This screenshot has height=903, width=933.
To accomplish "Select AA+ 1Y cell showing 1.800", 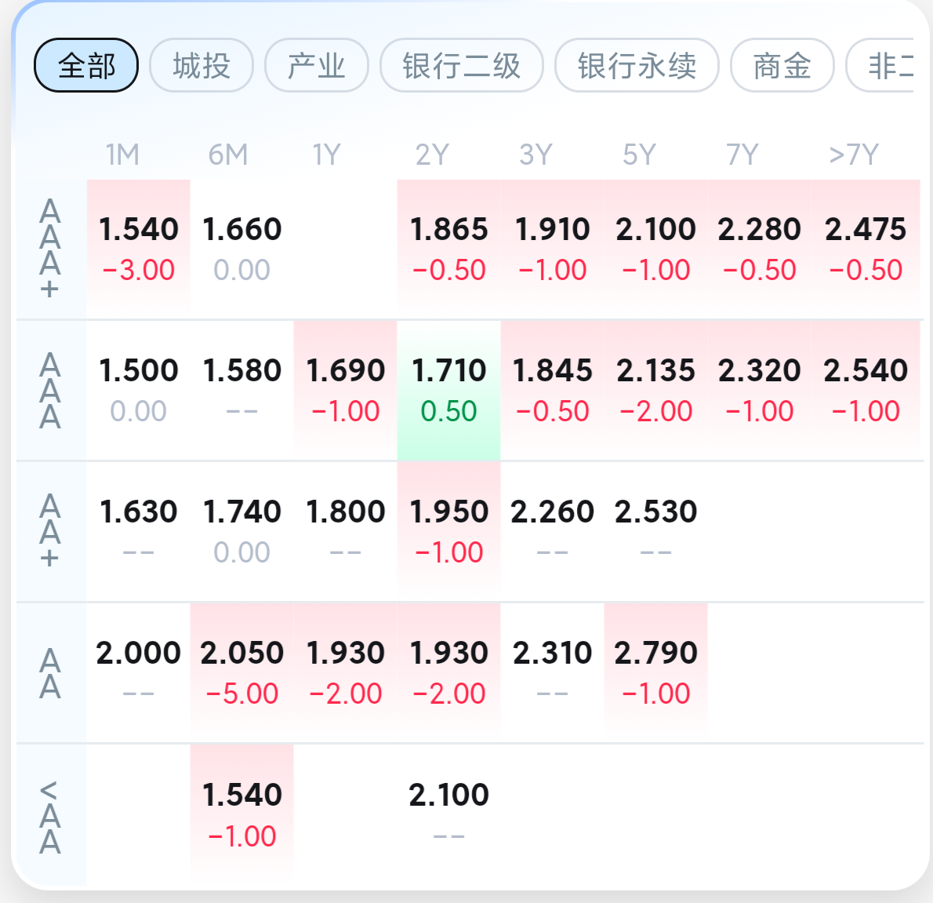I will tap(345, 530).
